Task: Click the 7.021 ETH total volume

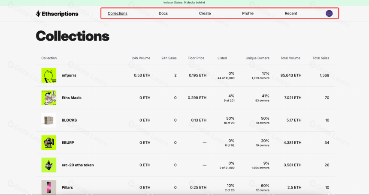Action: (x=293, y=98)
